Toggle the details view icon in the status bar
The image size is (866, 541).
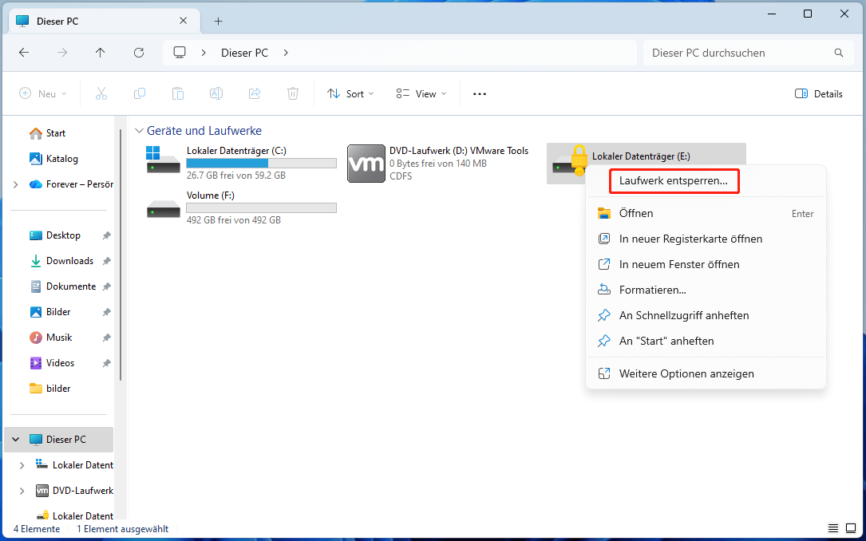point(832,527)
